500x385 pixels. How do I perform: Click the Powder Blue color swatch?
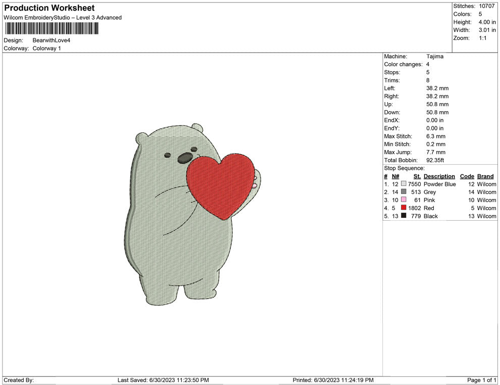404,184
